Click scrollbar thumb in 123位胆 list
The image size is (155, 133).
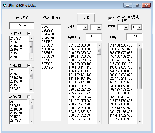point(31,47)
